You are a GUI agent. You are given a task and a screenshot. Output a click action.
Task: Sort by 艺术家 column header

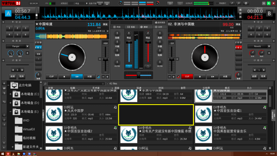tap(96, 88)
